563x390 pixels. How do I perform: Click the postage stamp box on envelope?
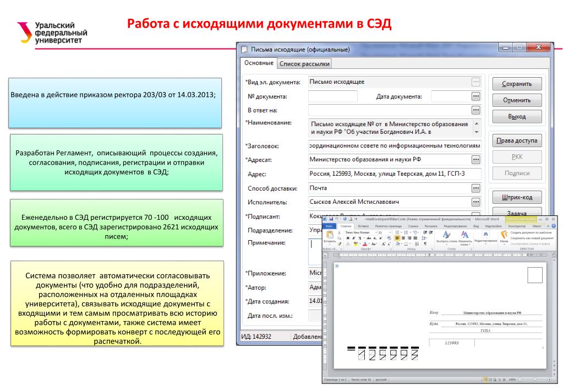click(534, 275)
